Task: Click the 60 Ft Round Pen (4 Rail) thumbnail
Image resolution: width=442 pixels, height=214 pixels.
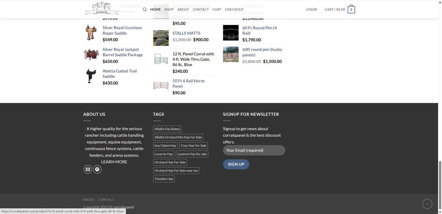Action: click(231, 33)
